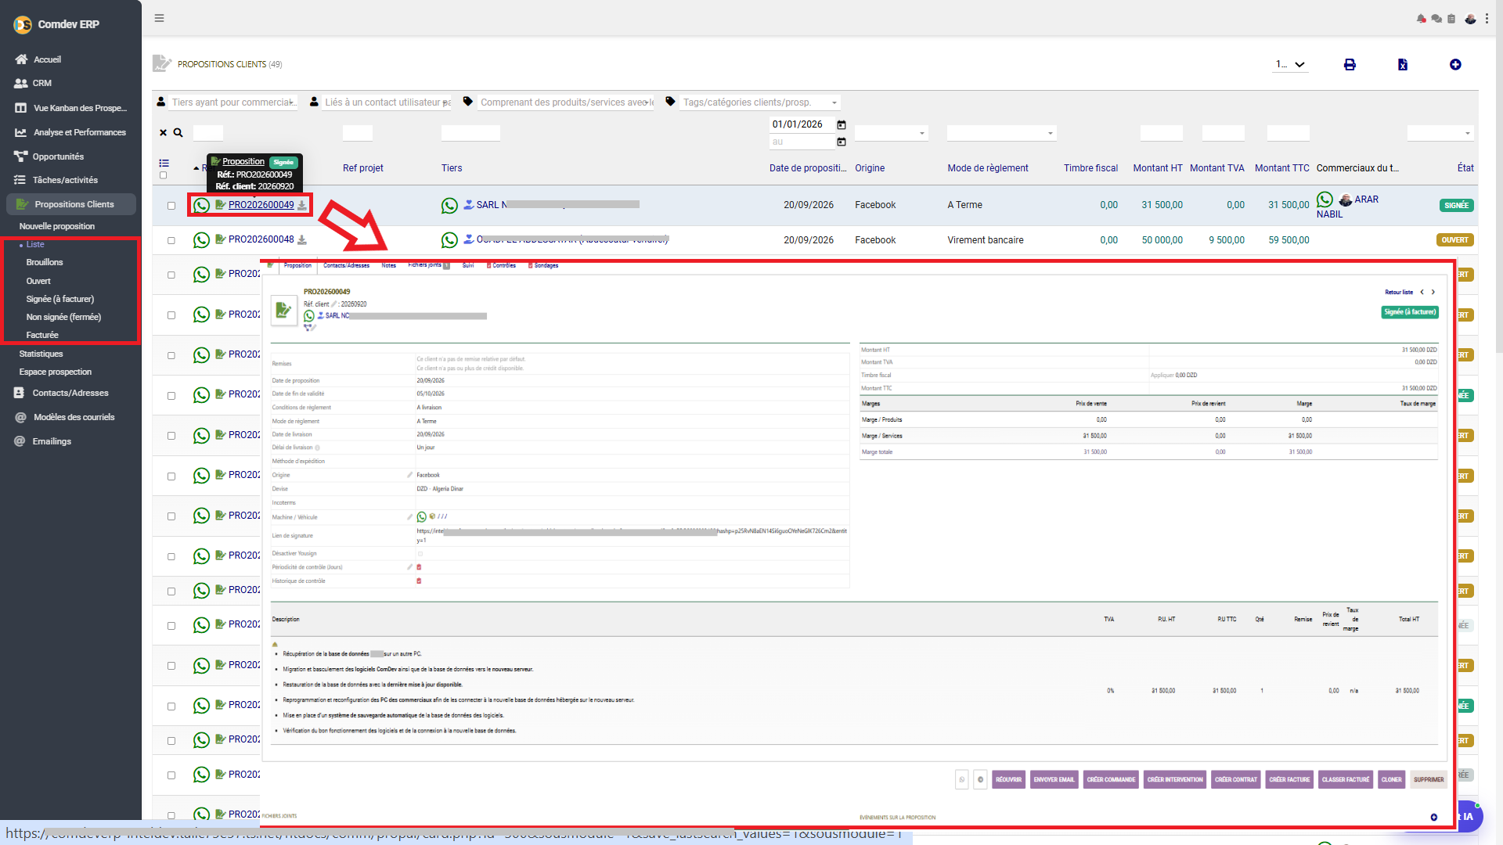Expand the page size dropdown
Screen dimensions: 1503x845
pos(1290,65)
